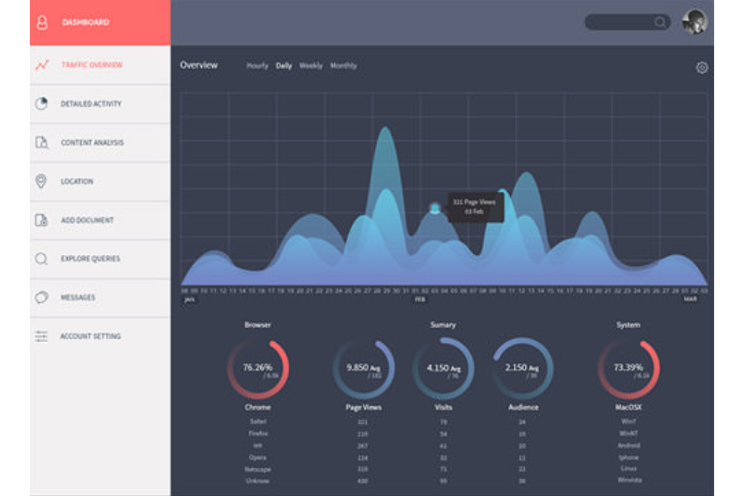The height and width of the screenshot is (496, 744).
Task: Click the search magnifier in the header
Action: click(x=660, y=23)
